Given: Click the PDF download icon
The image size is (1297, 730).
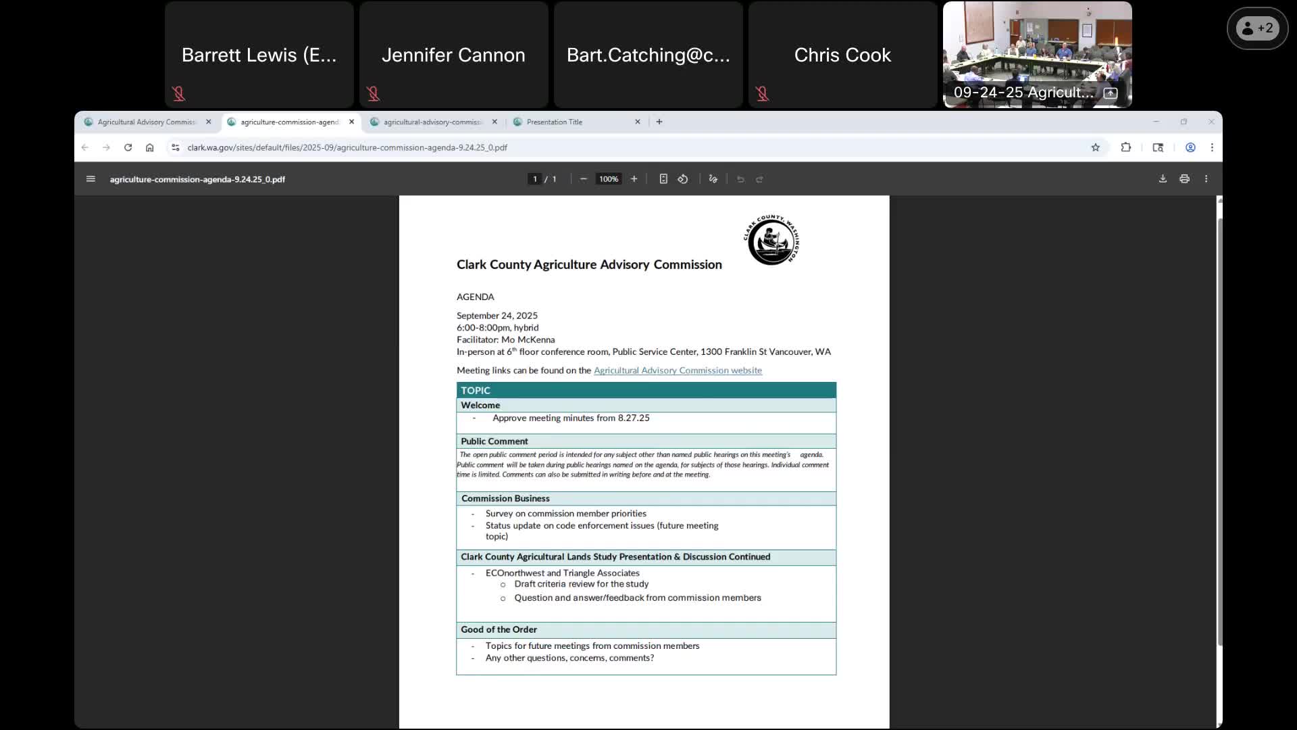Looking at the screenshot, I should click(1163, 179).
